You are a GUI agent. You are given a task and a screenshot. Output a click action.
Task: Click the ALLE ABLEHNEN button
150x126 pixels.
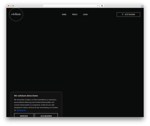(46, 115)
